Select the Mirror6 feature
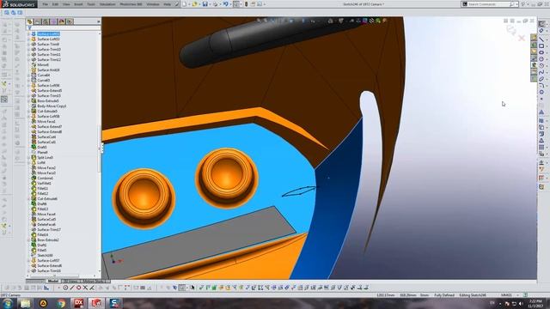The height and width of the screenshot is (309, 550). tap(43, 65)
